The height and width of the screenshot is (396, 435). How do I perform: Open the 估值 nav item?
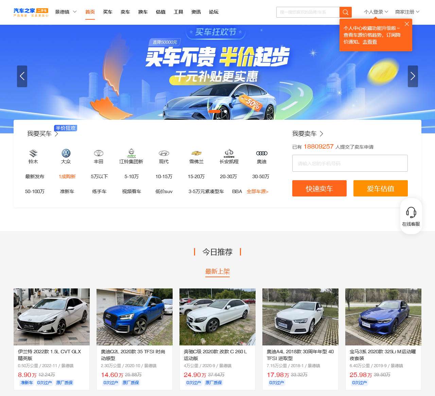coord(161,12)
